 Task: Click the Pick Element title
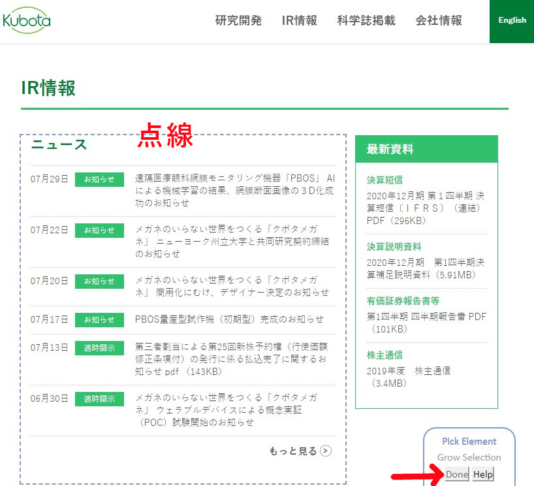469,442
